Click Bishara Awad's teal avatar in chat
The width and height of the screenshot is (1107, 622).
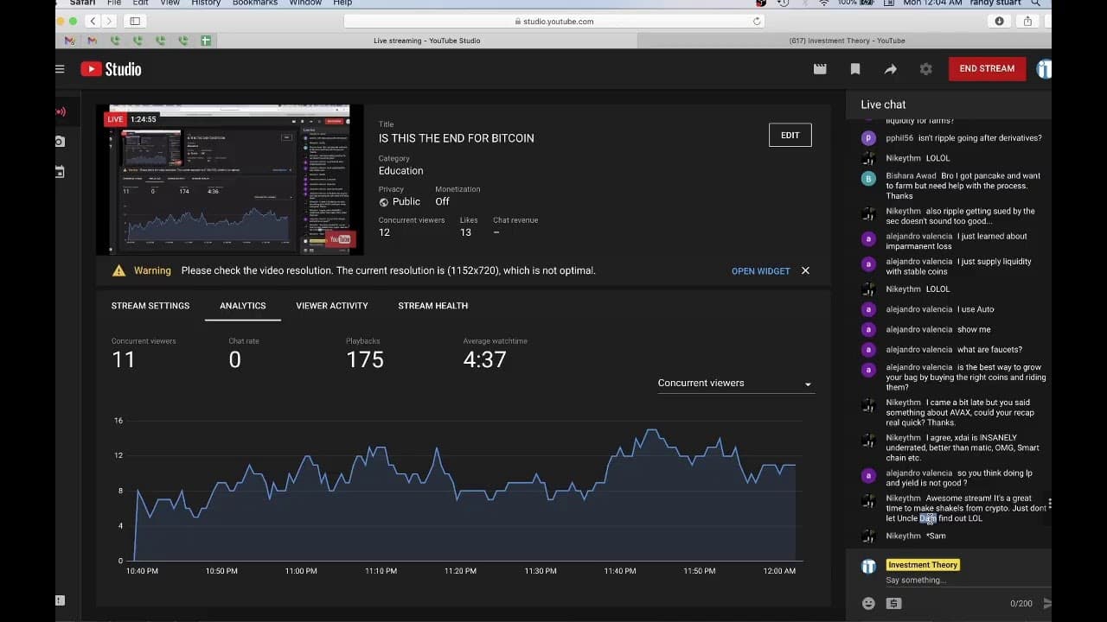coord(868,178)
